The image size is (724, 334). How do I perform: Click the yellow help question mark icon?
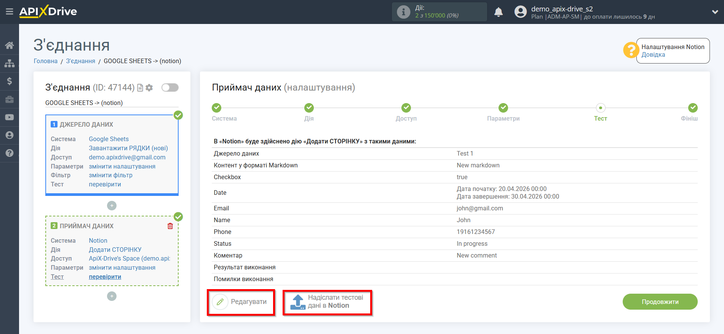click(x=631, y=50)
